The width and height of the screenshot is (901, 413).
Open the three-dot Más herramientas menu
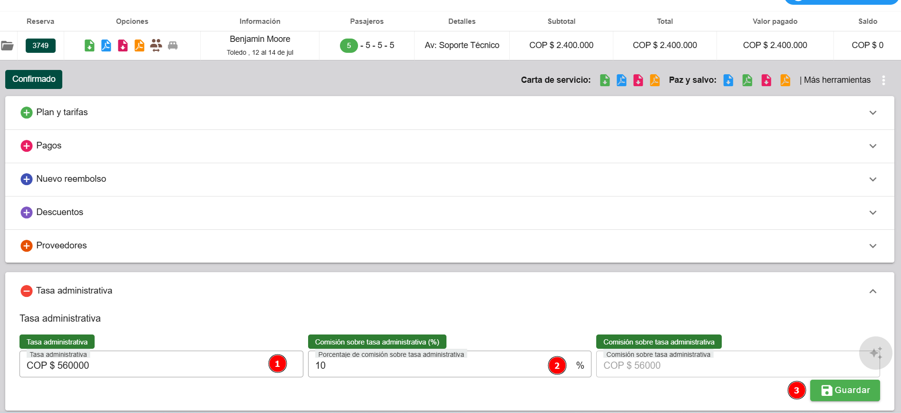point(883,80)
